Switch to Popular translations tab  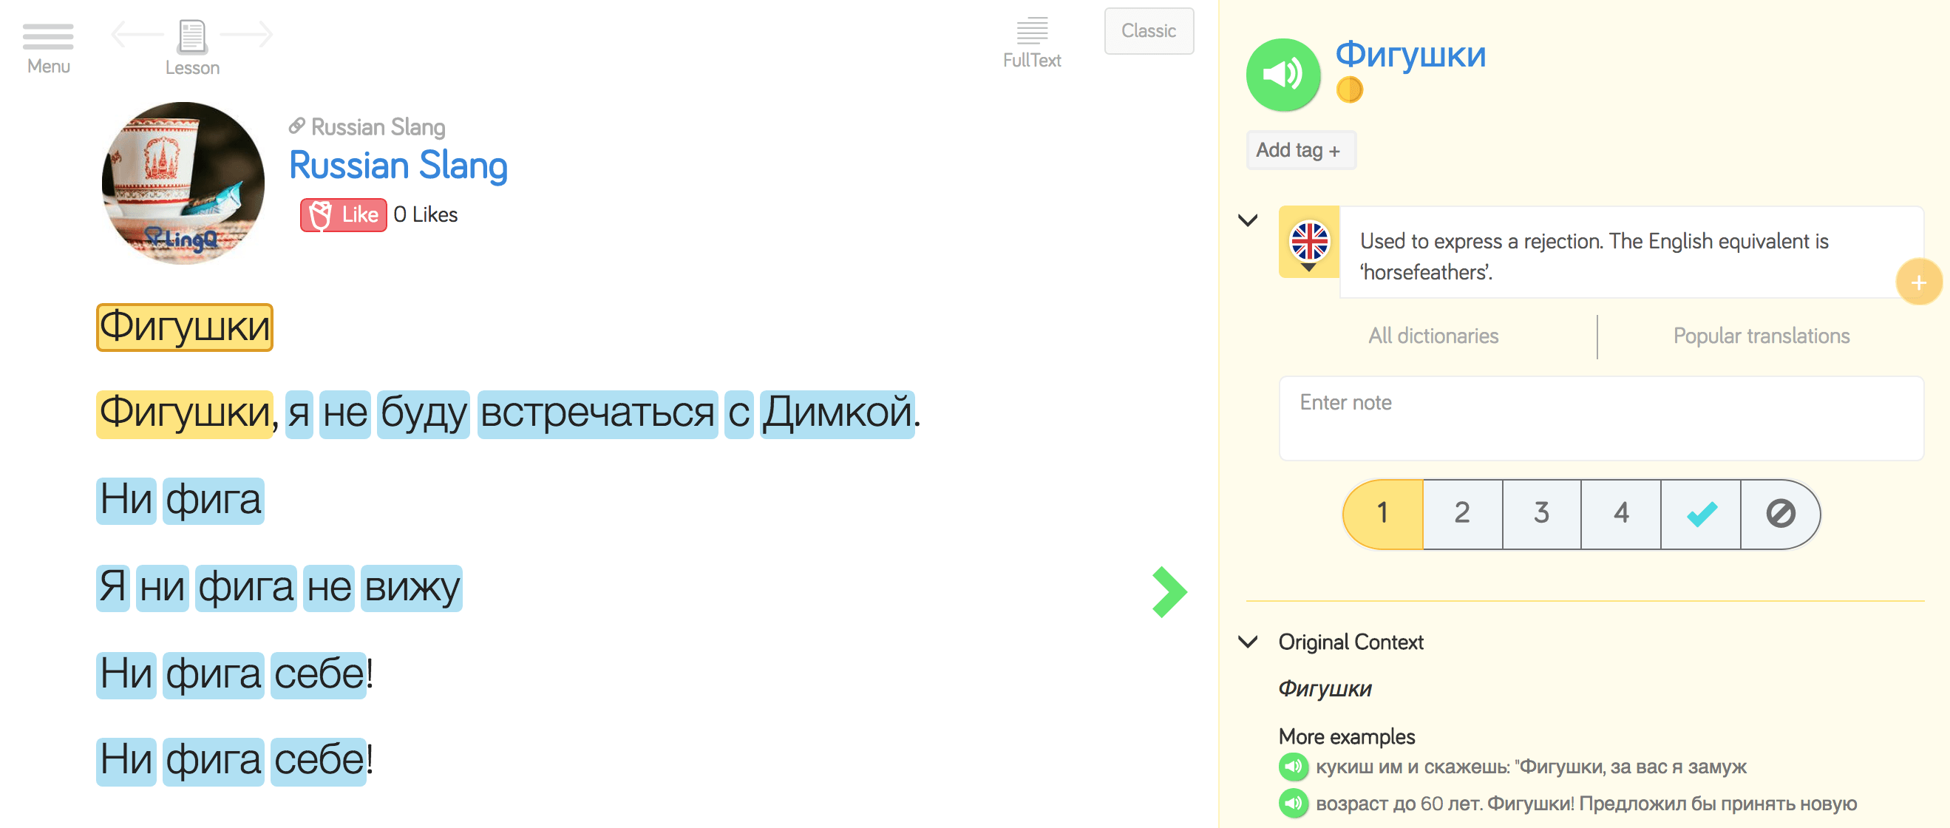pyautogui.click(x=1761, y=336)
